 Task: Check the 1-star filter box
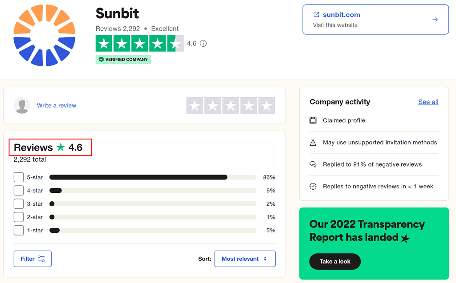click(x=18, y=230)
